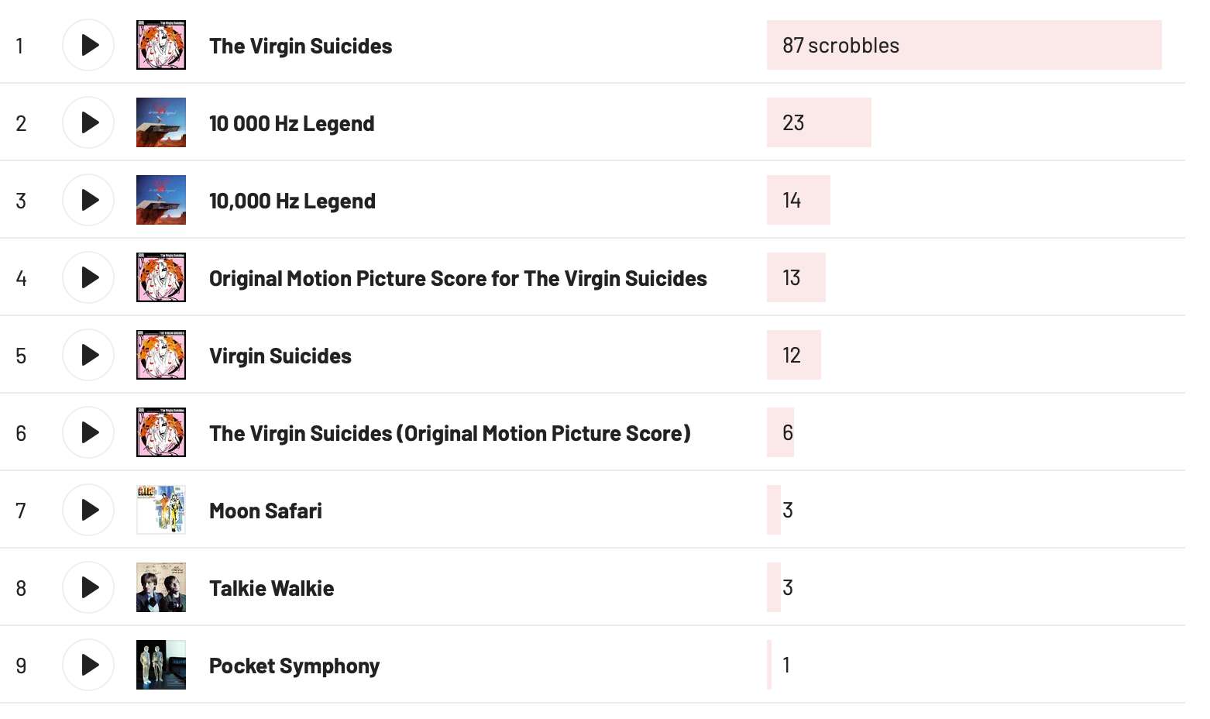Play the Pocket Symphony album

pos(88,665)
